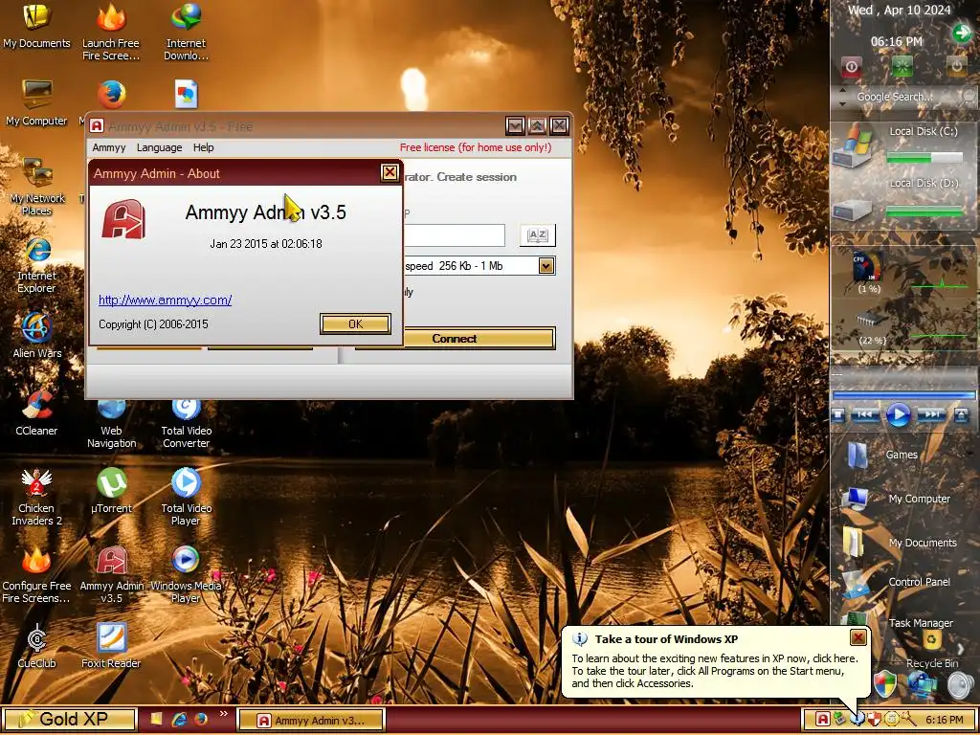Close the Ammyy Admin About dialog

[x=390, y=172]
